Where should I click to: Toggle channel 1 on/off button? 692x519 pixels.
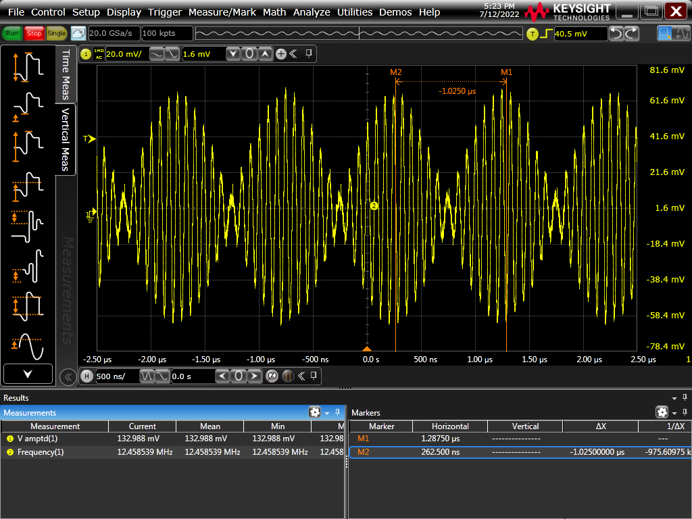86,54
